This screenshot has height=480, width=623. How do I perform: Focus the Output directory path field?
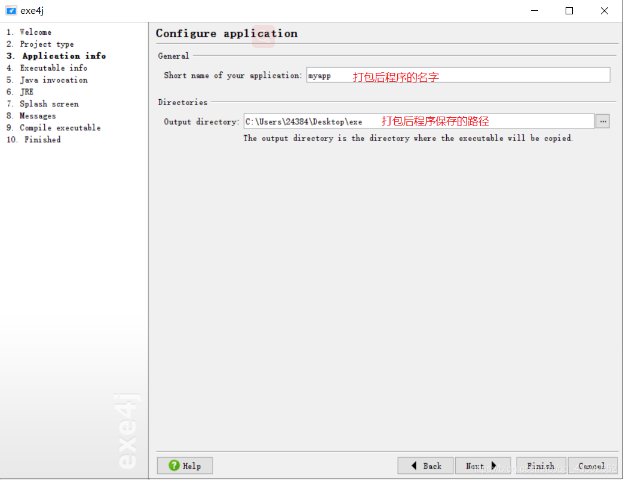[419, 121]
